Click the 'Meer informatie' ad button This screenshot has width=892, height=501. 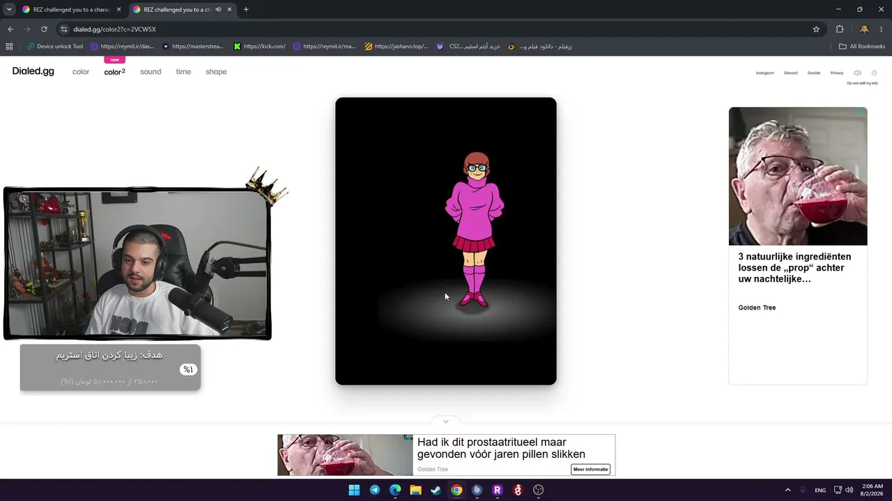click(590, 469)
